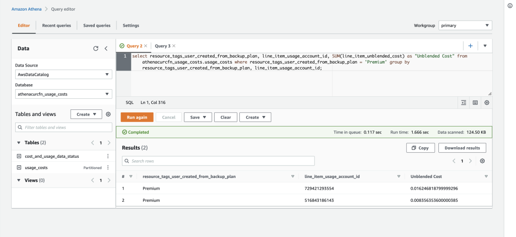Go to previous page of Views
This screenshot has width=516, height=237.
pyautogui.click(x=93, y=181)
